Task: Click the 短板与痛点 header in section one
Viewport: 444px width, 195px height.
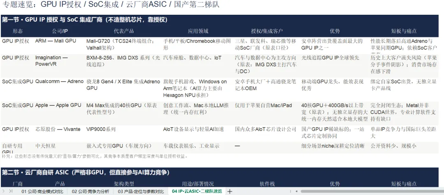Action: coord(404,31)
